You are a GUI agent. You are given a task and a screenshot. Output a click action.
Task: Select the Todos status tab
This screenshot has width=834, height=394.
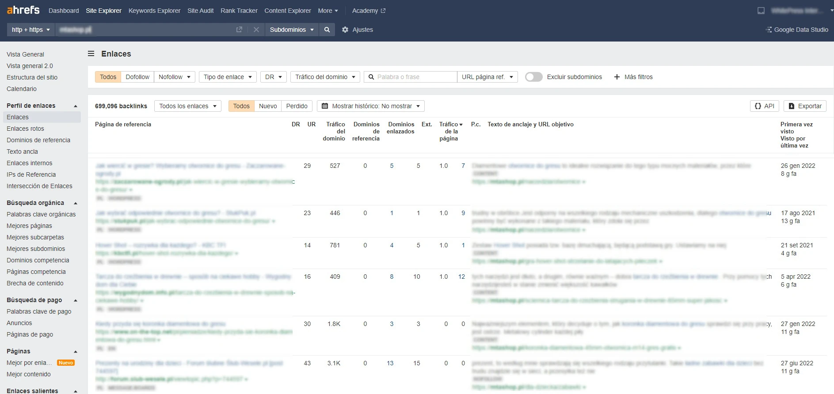point(241,106)
